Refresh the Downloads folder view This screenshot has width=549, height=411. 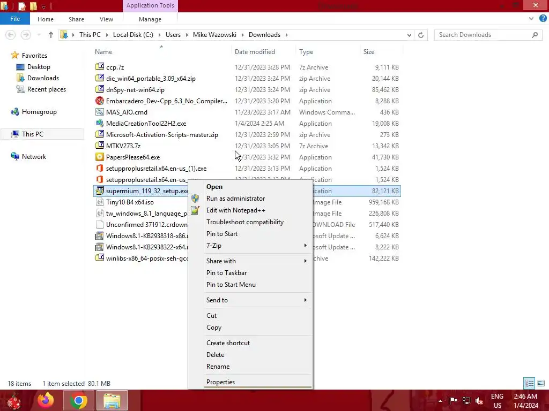pyautogui.click(x=421, y=35)
